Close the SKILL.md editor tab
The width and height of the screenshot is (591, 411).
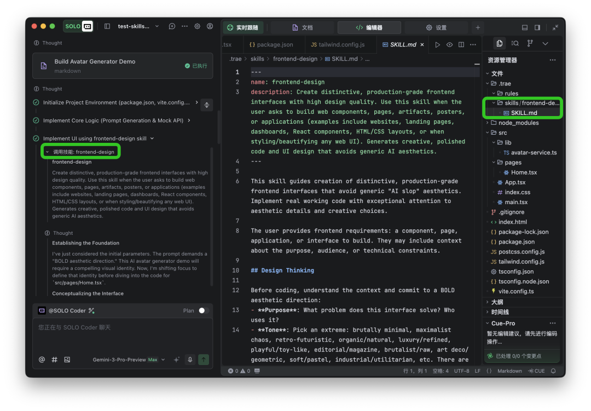tap(422, 44)
